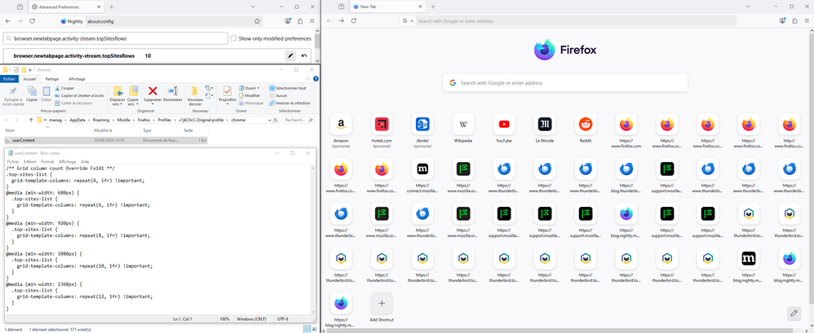Open the Déplacer vers dropdown
This screenshot has width=814, height=333.
(x=117, y=103)
